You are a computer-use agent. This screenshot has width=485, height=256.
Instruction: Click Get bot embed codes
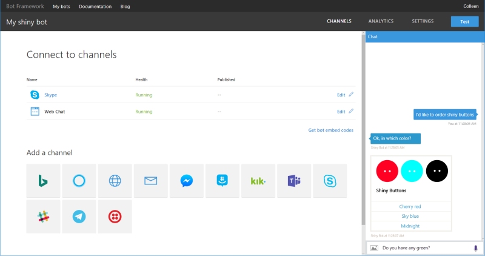[x=330, y=130]
